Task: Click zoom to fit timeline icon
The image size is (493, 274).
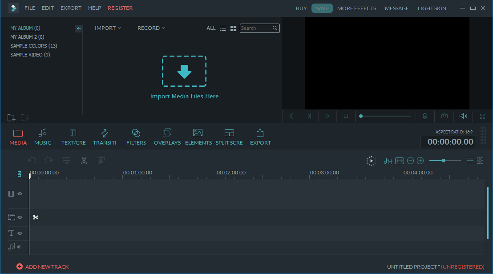Action: pos(399,161)
